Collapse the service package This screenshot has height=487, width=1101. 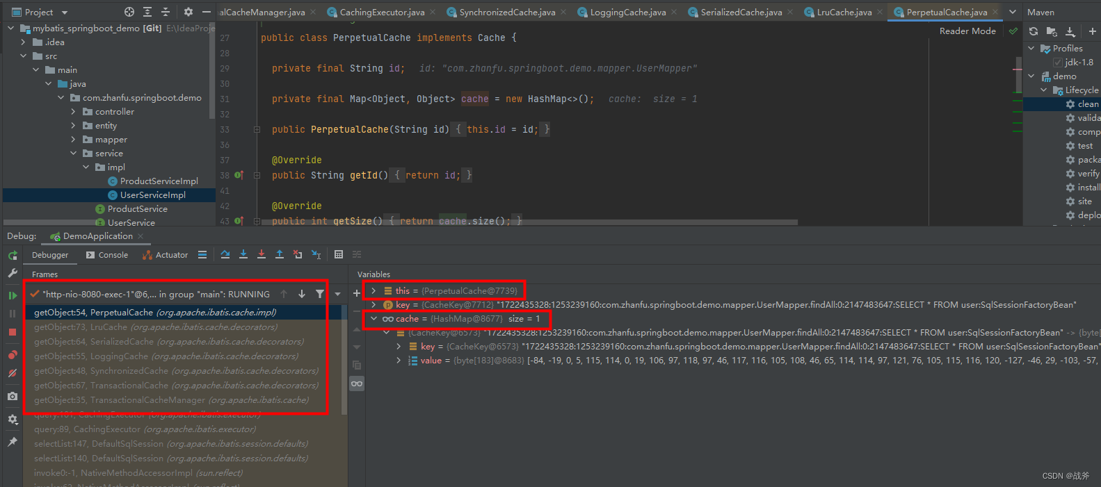coord(73,154)
